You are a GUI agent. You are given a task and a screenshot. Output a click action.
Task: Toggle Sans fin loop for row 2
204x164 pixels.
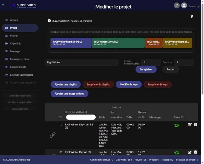click(x=176, y=153)
